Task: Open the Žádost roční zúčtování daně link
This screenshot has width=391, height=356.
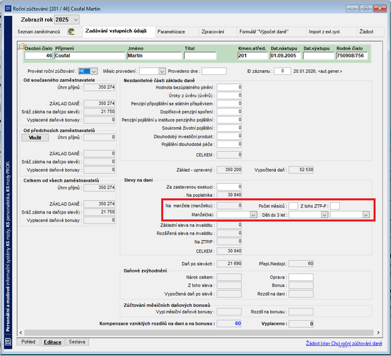Action: pos(344,343)
